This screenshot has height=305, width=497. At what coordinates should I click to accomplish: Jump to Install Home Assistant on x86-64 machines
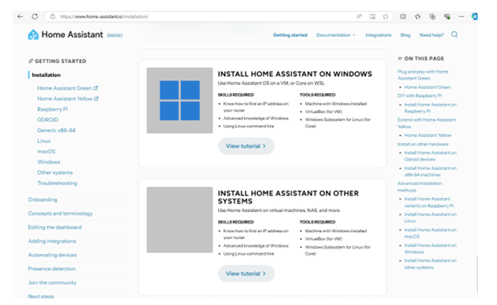430,172
